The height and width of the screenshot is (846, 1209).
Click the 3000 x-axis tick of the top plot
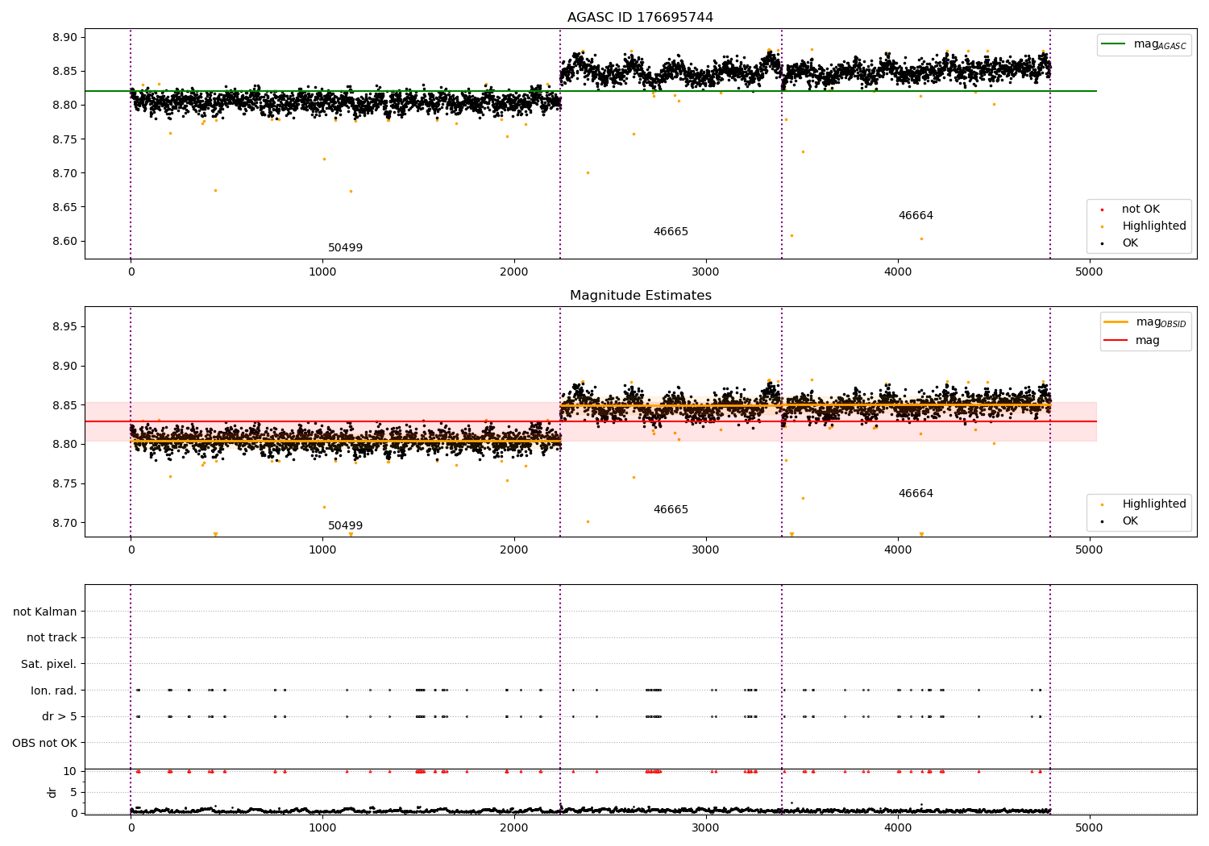[706, 272]
